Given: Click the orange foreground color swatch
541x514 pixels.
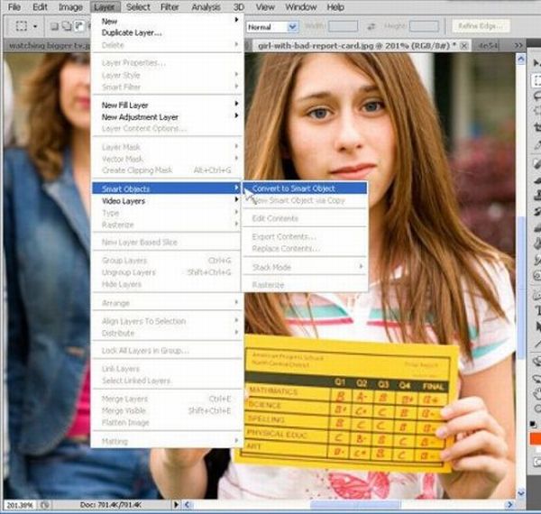Looking at the screenshot, I should click(533, 440).
